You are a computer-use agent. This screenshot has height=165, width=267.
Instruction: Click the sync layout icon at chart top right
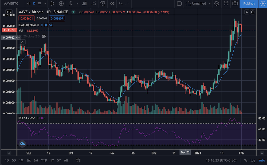[253, 12]
